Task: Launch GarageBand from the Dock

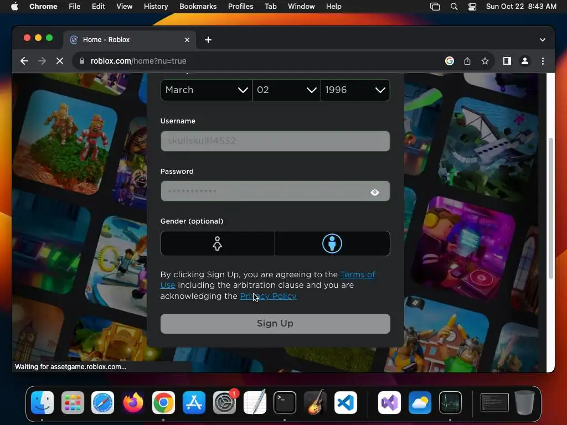Action: pyautogui.click(x=315, y=402)
